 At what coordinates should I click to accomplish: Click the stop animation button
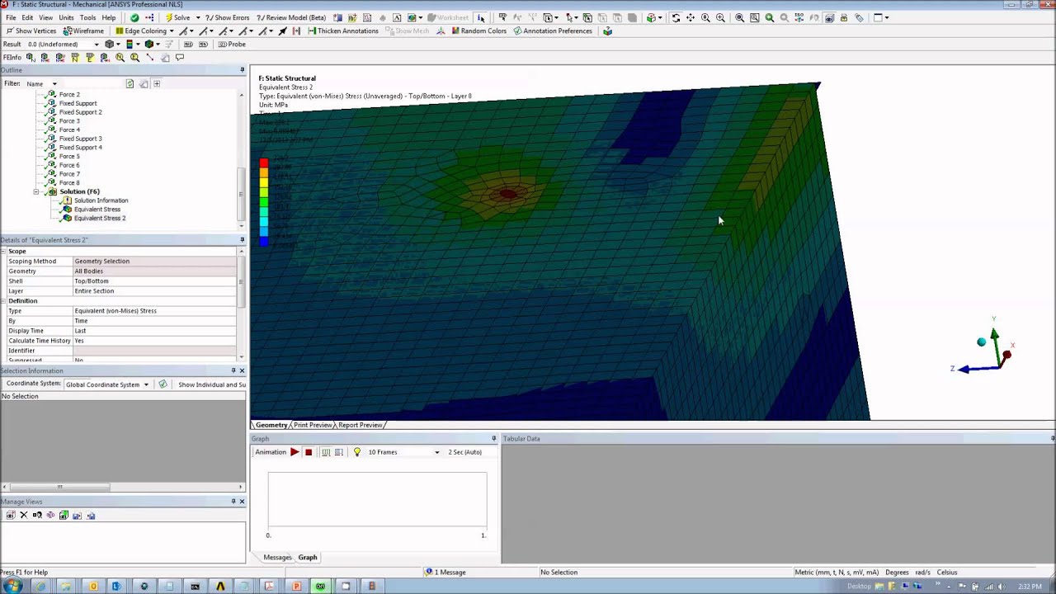click(309, 452)
